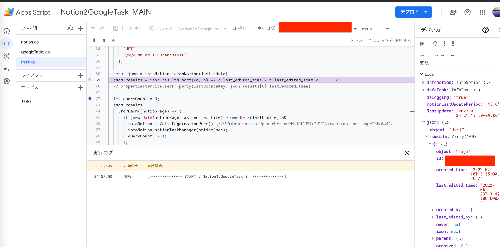Image resolution: width=500 pixels, height=247 pixels.
Task: Resume execution in debugger panel
Action: 422,44
